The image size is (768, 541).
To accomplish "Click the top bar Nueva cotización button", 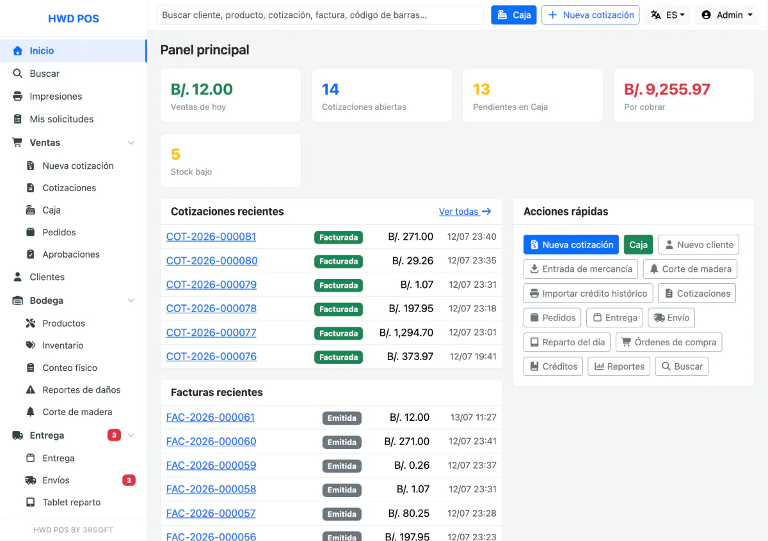I will 590,15.
